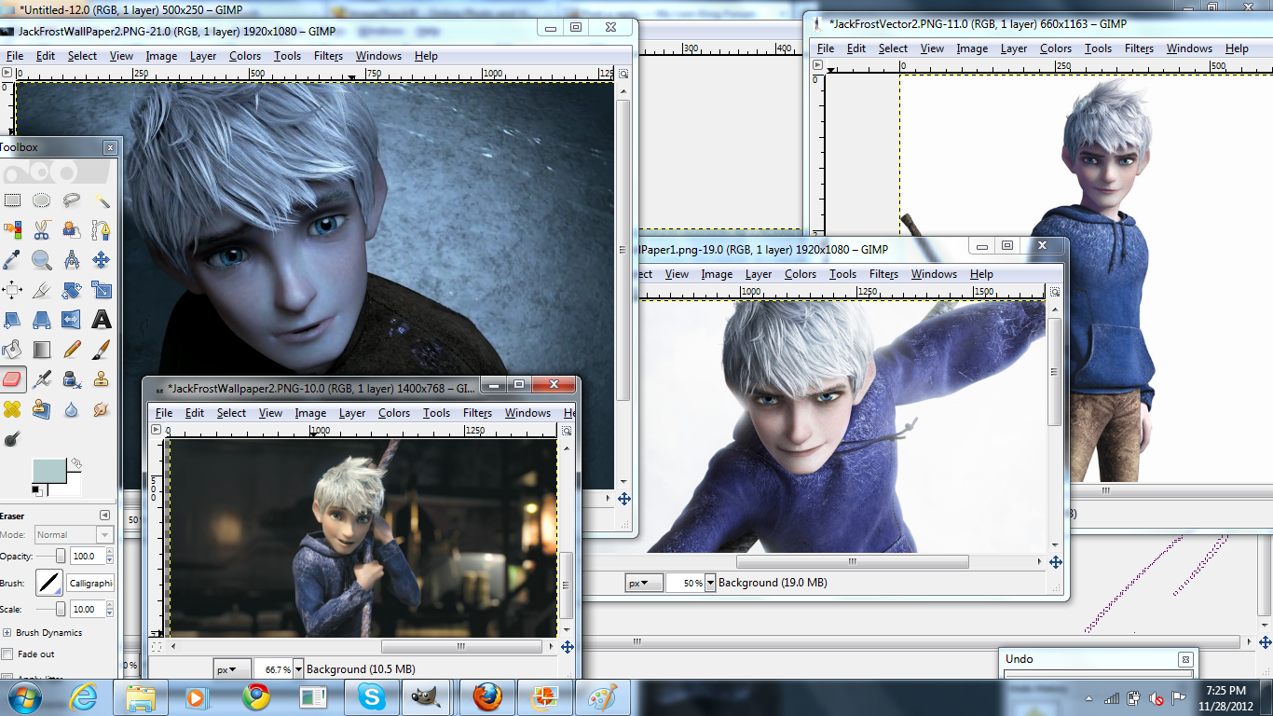Open Firefox from the taskbar

[x=486, y=697]
